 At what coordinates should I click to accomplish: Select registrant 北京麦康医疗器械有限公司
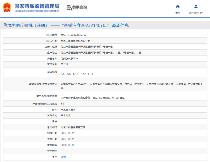pyautogui.click(x=75, y=41)
